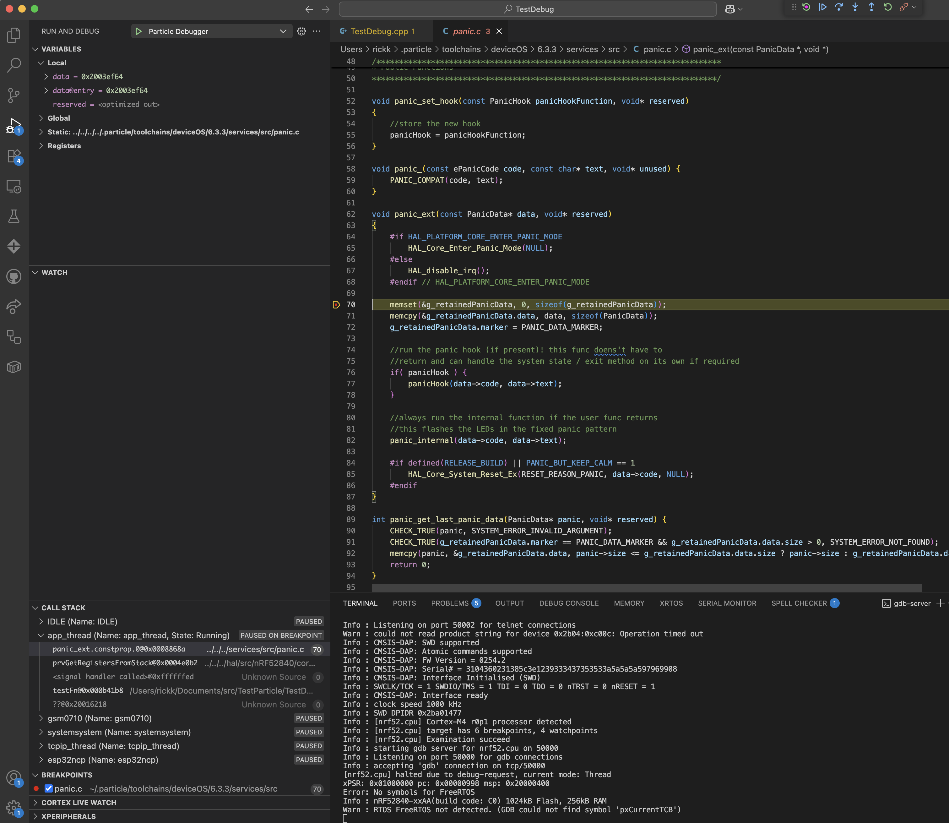Open the Particle Debugger configuration dropdown

(x=283, y=31)
